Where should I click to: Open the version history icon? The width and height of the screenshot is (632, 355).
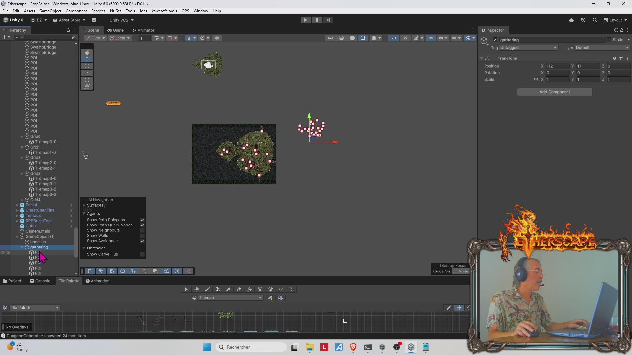583,20
